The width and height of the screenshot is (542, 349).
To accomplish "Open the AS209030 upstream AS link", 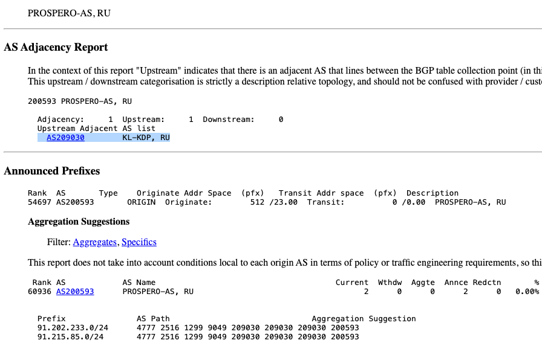I will pyautogui.click(x=65, y=138).
